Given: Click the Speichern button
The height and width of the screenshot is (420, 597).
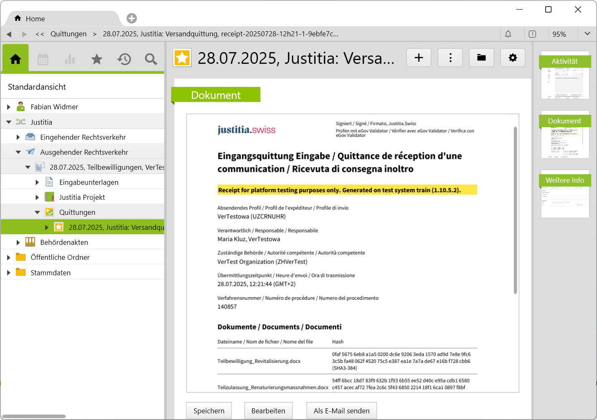Looking at the screenshot, I should 209,410.
